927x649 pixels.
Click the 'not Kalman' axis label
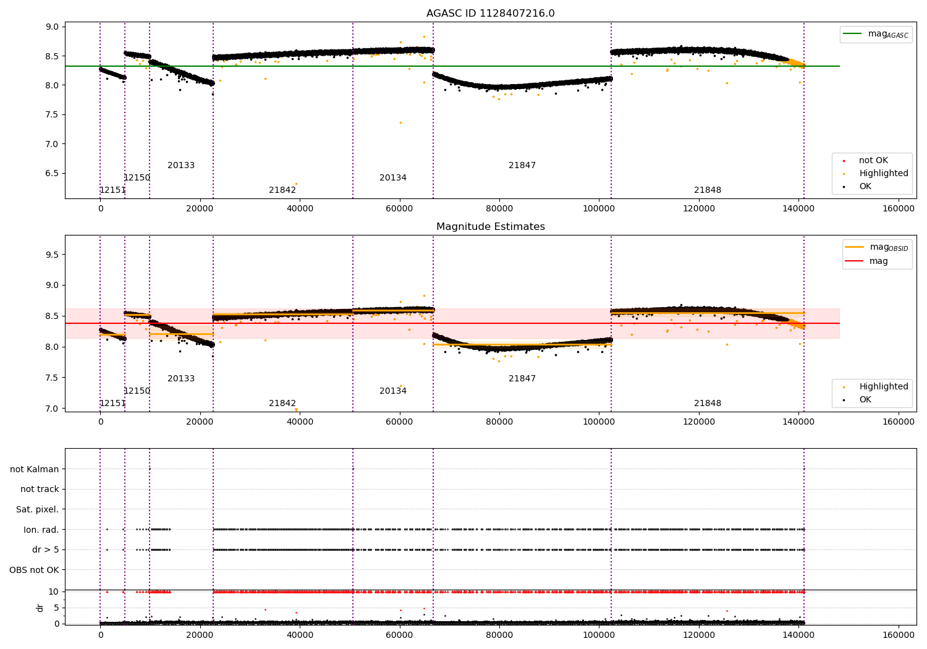tap(35, 469)
